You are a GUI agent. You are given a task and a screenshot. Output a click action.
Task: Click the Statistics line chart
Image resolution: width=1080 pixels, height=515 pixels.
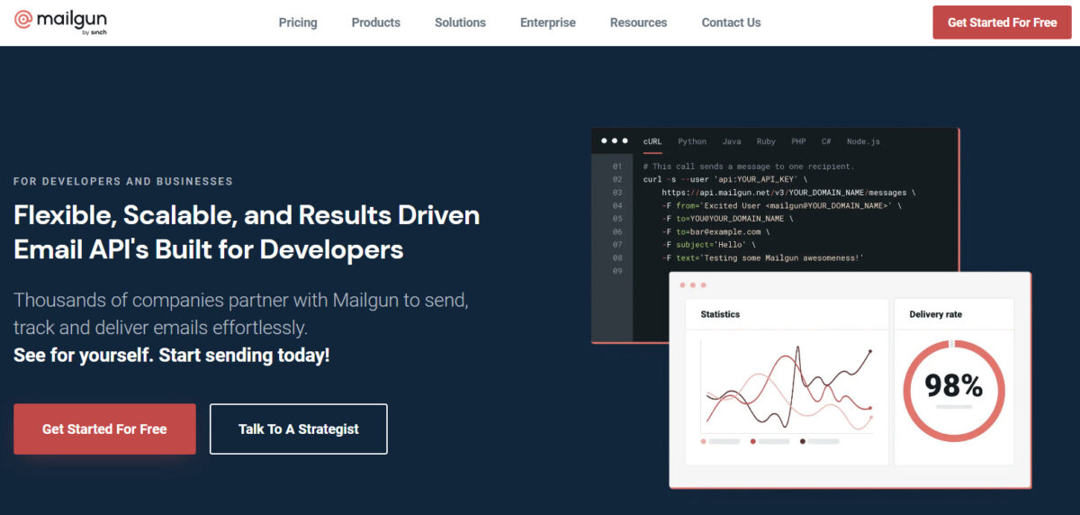click(x=787, y=387)
